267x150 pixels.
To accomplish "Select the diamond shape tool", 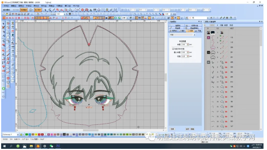I will coord(99,10).
